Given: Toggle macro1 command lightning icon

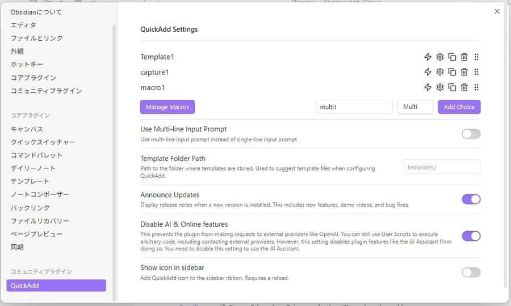Looking at the screenshot, I should pos(428,87).
